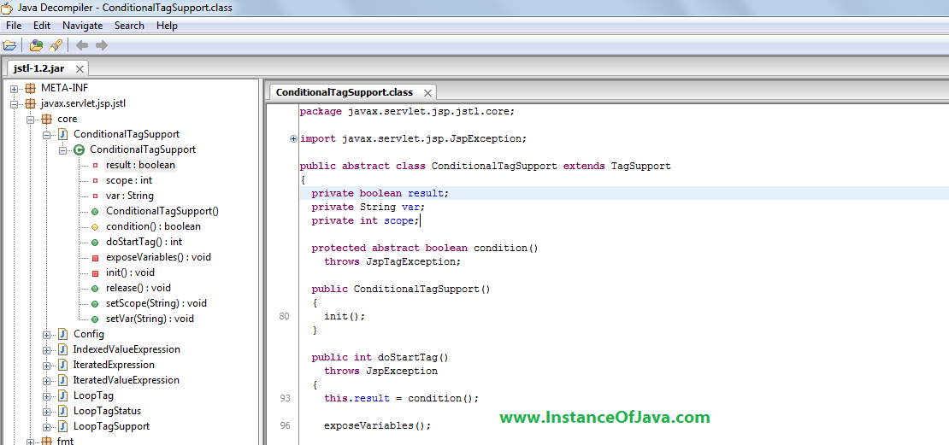
Task: Select the IndexedValueExpression tree entry
Action: 127,349
